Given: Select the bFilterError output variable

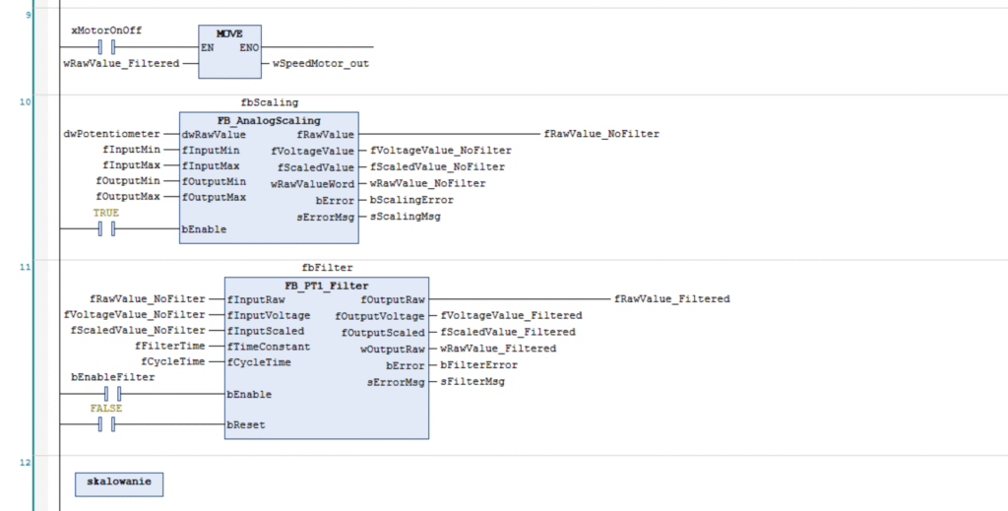Looking at the screenshot, I should click(478, 364).
